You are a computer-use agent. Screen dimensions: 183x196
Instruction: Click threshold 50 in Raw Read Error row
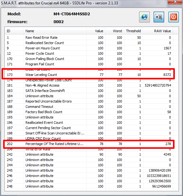(139, 38)
